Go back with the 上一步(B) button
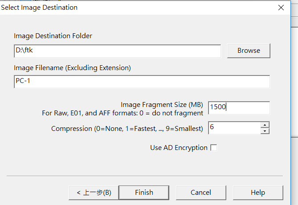298x205 pixels. pyautogui.click(x=94, y=193)
